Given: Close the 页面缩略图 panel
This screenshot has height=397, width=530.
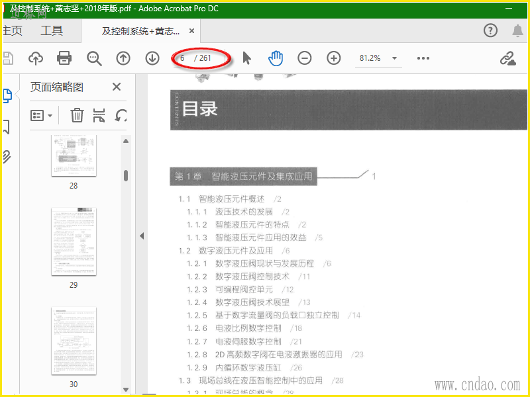Looking at the screenshot, I should [x=117, y=87].
